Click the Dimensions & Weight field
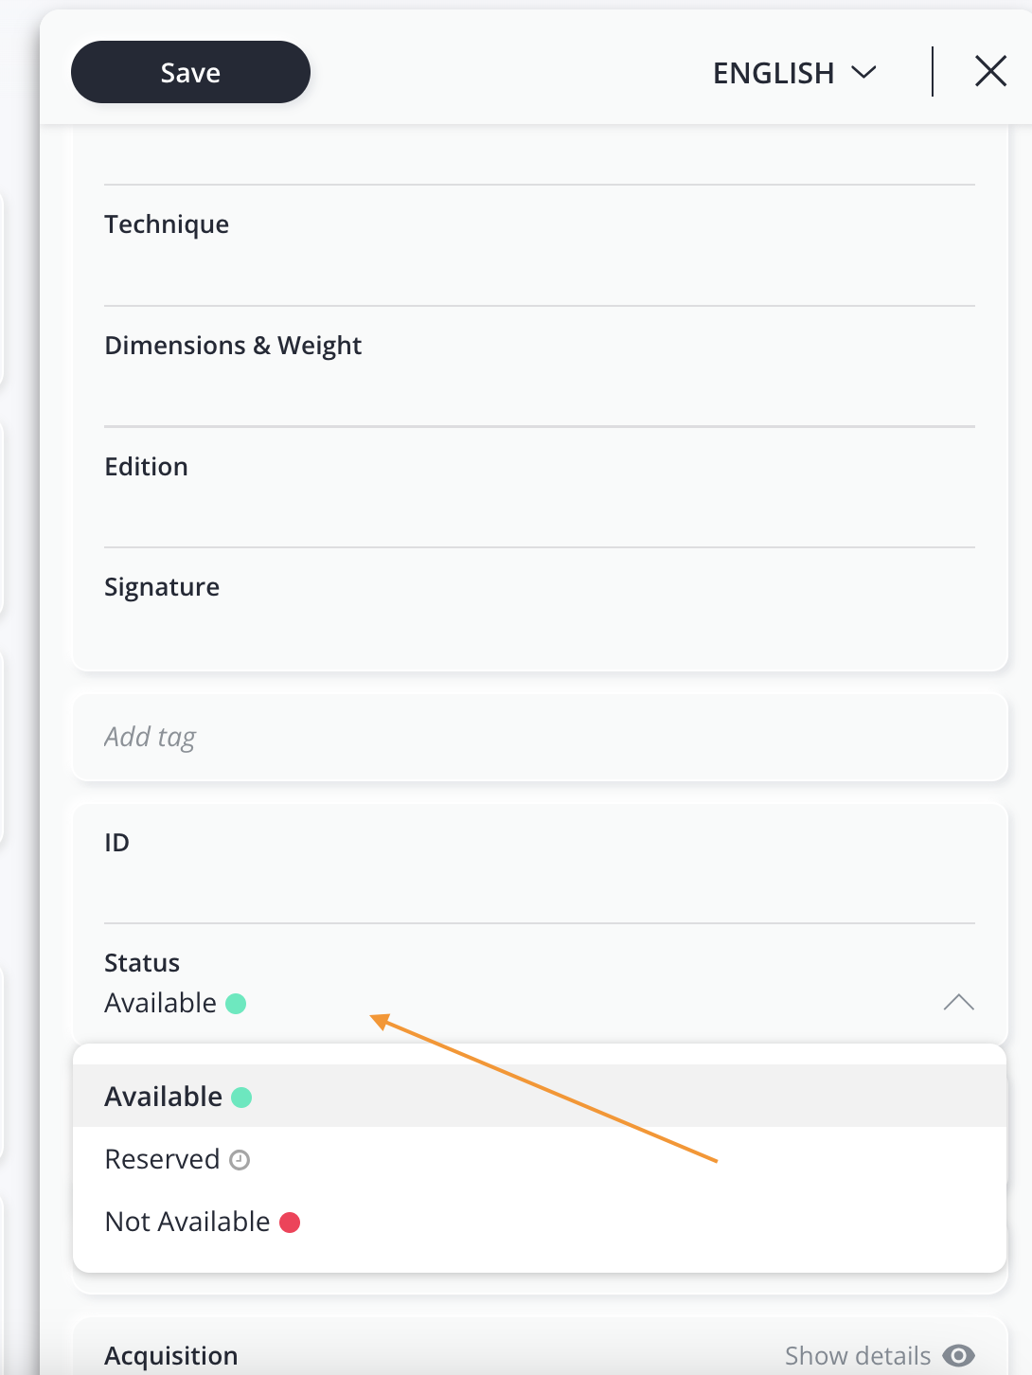The height and width of the screenshot is (1375, 1032). [540, 366]
